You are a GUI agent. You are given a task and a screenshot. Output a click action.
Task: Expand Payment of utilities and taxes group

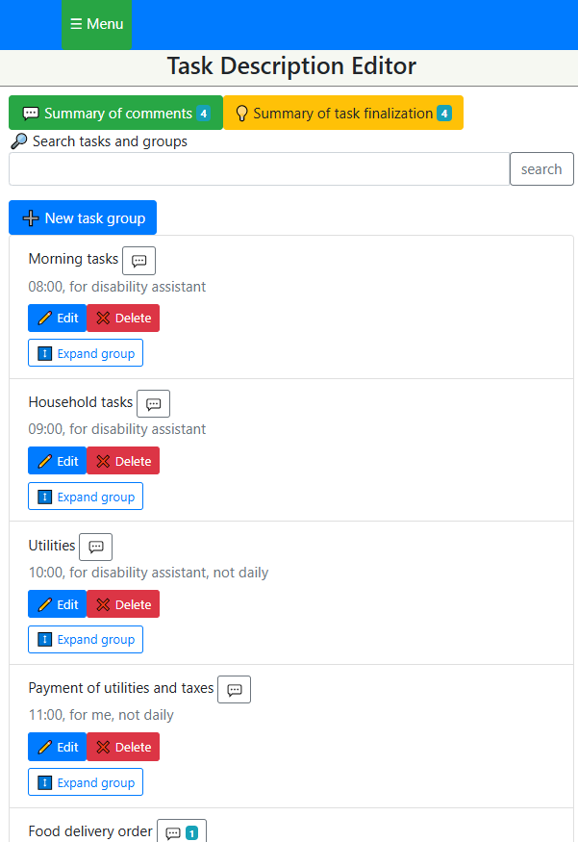(86, 782)
